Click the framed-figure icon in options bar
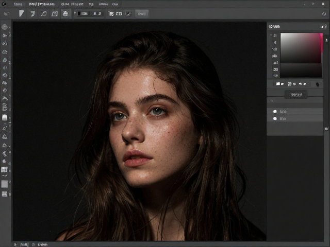 (55, 14)
